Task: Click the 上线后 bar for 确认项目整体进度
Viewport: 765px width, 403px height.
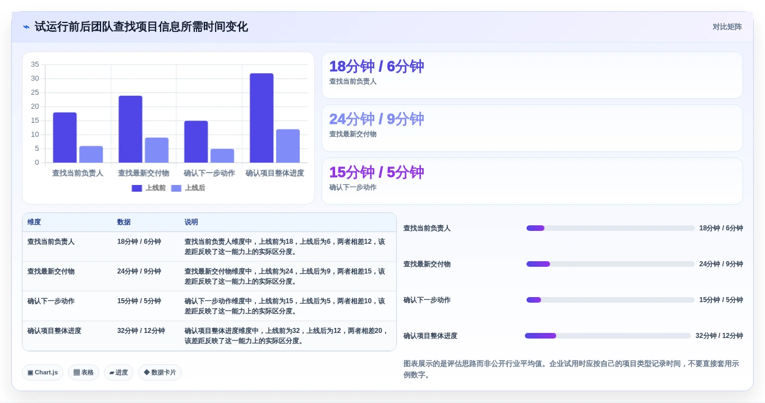Action: (288, 146)
